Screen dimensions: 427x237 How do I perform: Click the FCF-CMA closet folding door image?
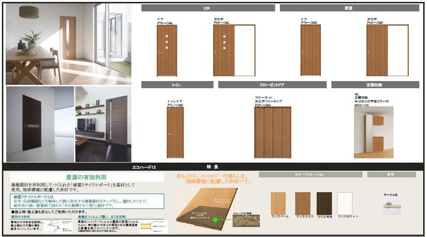[x=273, y=133]
